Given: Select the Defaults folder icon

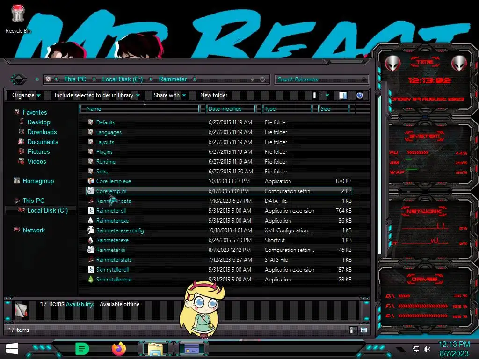Looking at the screenshot, I should (91, 122).
